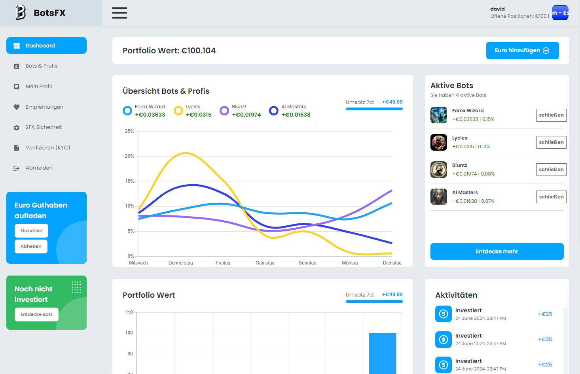This screenshot has height=374, width=580.
Task: Click the Mein Profil document icon
Action: point(17,87)
